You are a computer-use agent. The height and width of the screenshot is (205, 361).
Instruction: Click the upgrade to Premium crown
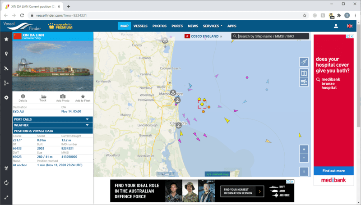pyautogui.click(x=60, y=26)
